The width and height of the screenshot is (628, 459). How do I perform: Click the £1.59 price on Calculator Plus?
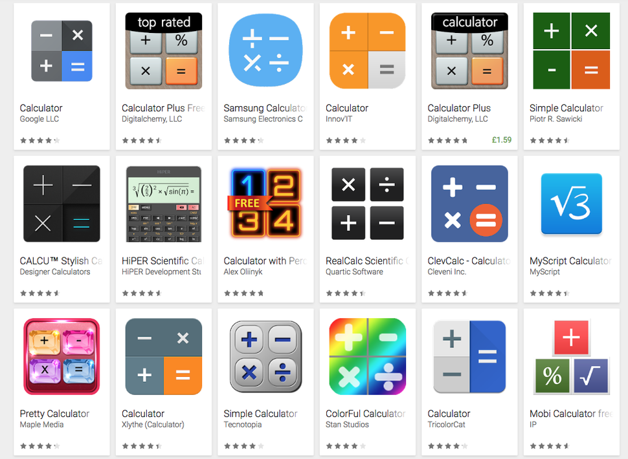pyautogui.click(x=502, y=140)
